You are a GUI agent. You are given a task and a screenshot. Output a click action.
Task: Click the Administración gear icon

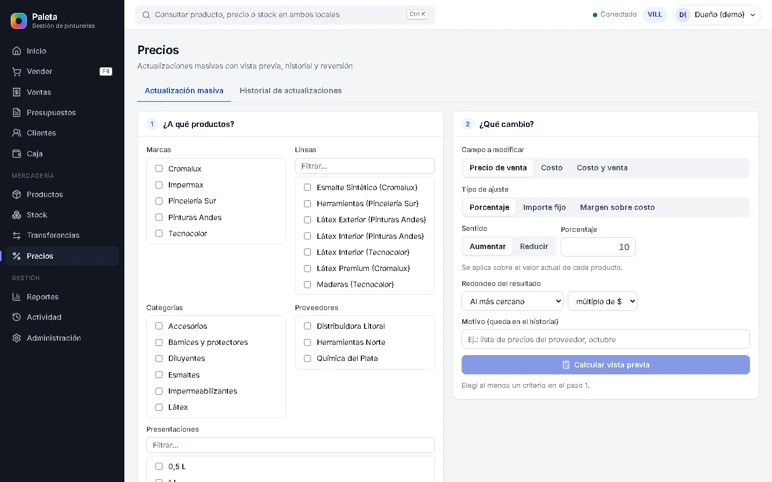pyautogui.click(x=17, y=338)
